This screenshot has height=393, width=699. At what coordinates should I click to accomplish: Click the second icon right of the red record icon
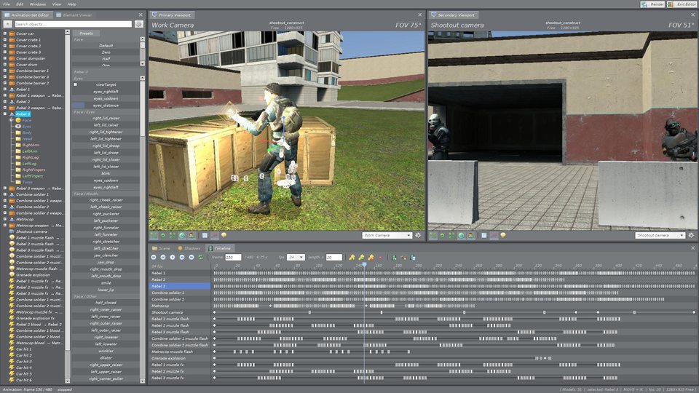click(403, 257)
